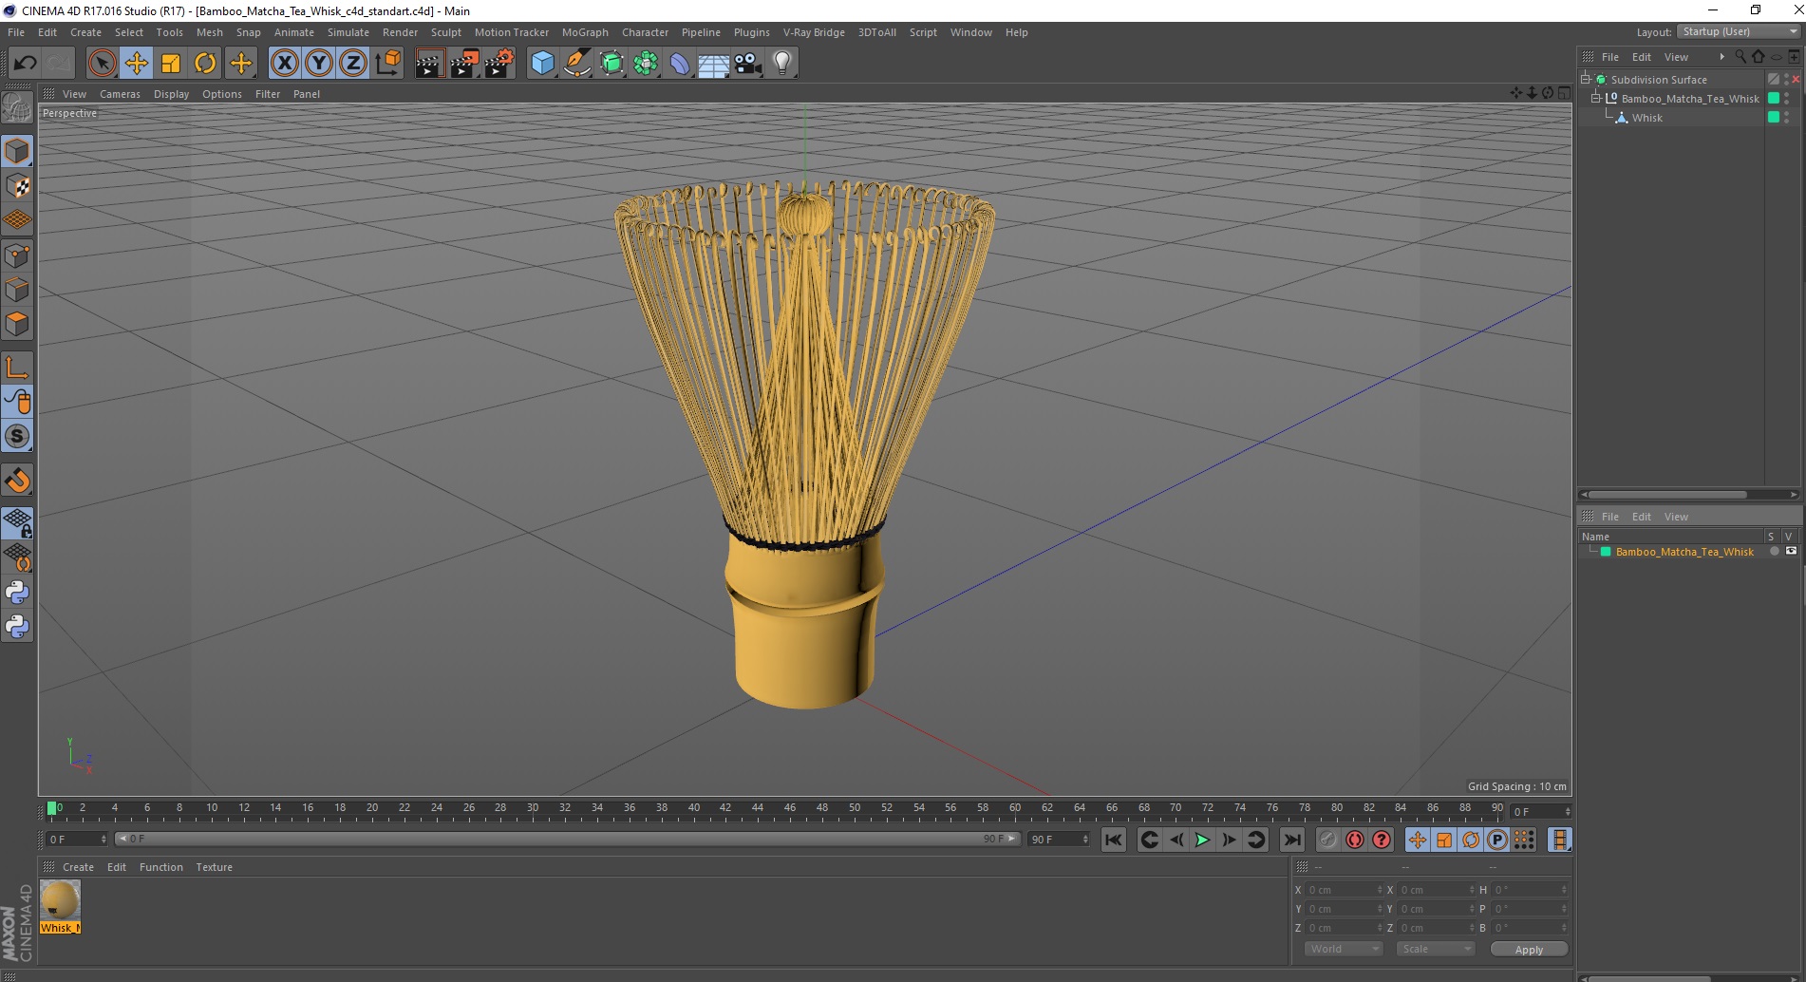This screenshot has height=982, width=1806.
Task: Open the spline pen tool
Action: [577, 64]
